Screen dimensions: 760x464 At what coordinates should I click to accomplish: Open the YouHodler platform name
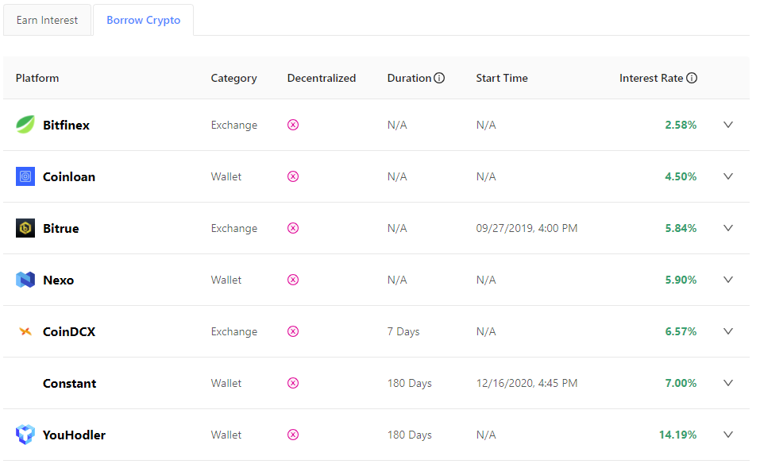point(74,435)
